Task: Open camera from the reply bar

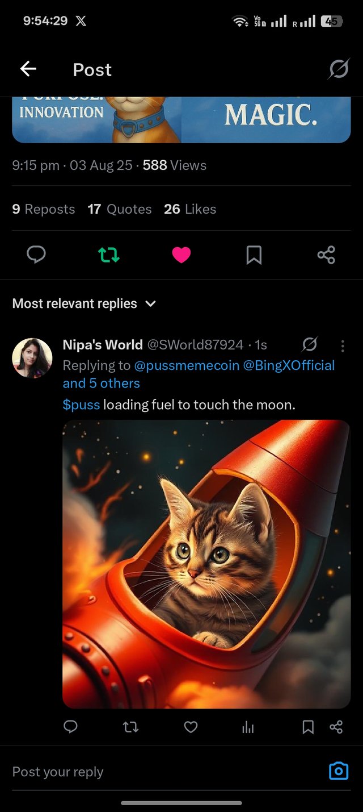Action: pos(339,771)
